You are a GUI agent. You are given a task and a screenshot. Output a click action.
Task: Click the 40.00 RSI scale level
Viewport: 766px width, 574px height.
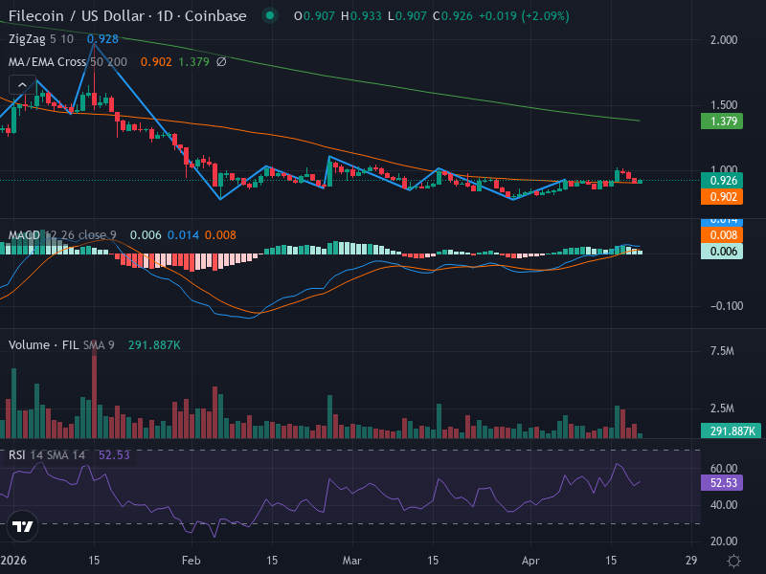coord(724,505)
